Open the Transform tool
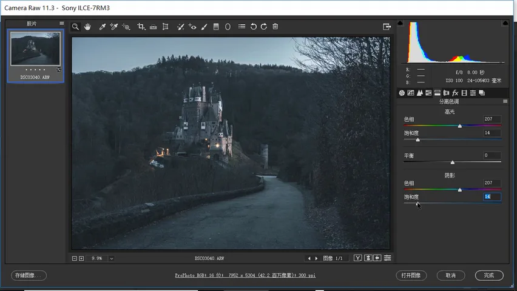Viewport: 517px width, 291px height. (x=166, y=27)
